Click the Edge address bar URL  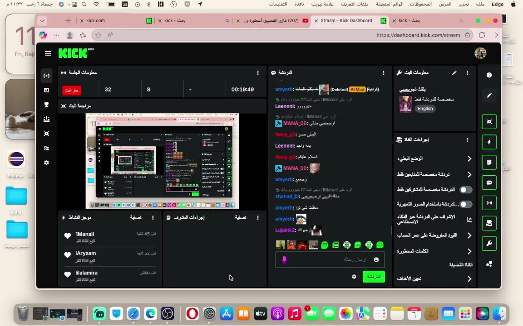point(418,35)
